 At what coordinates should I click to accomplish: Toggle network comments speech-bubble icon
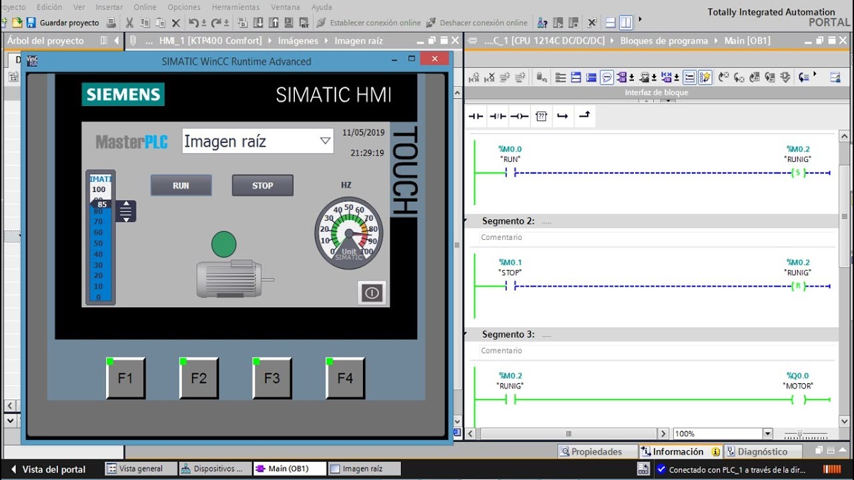tap(607, 77)
